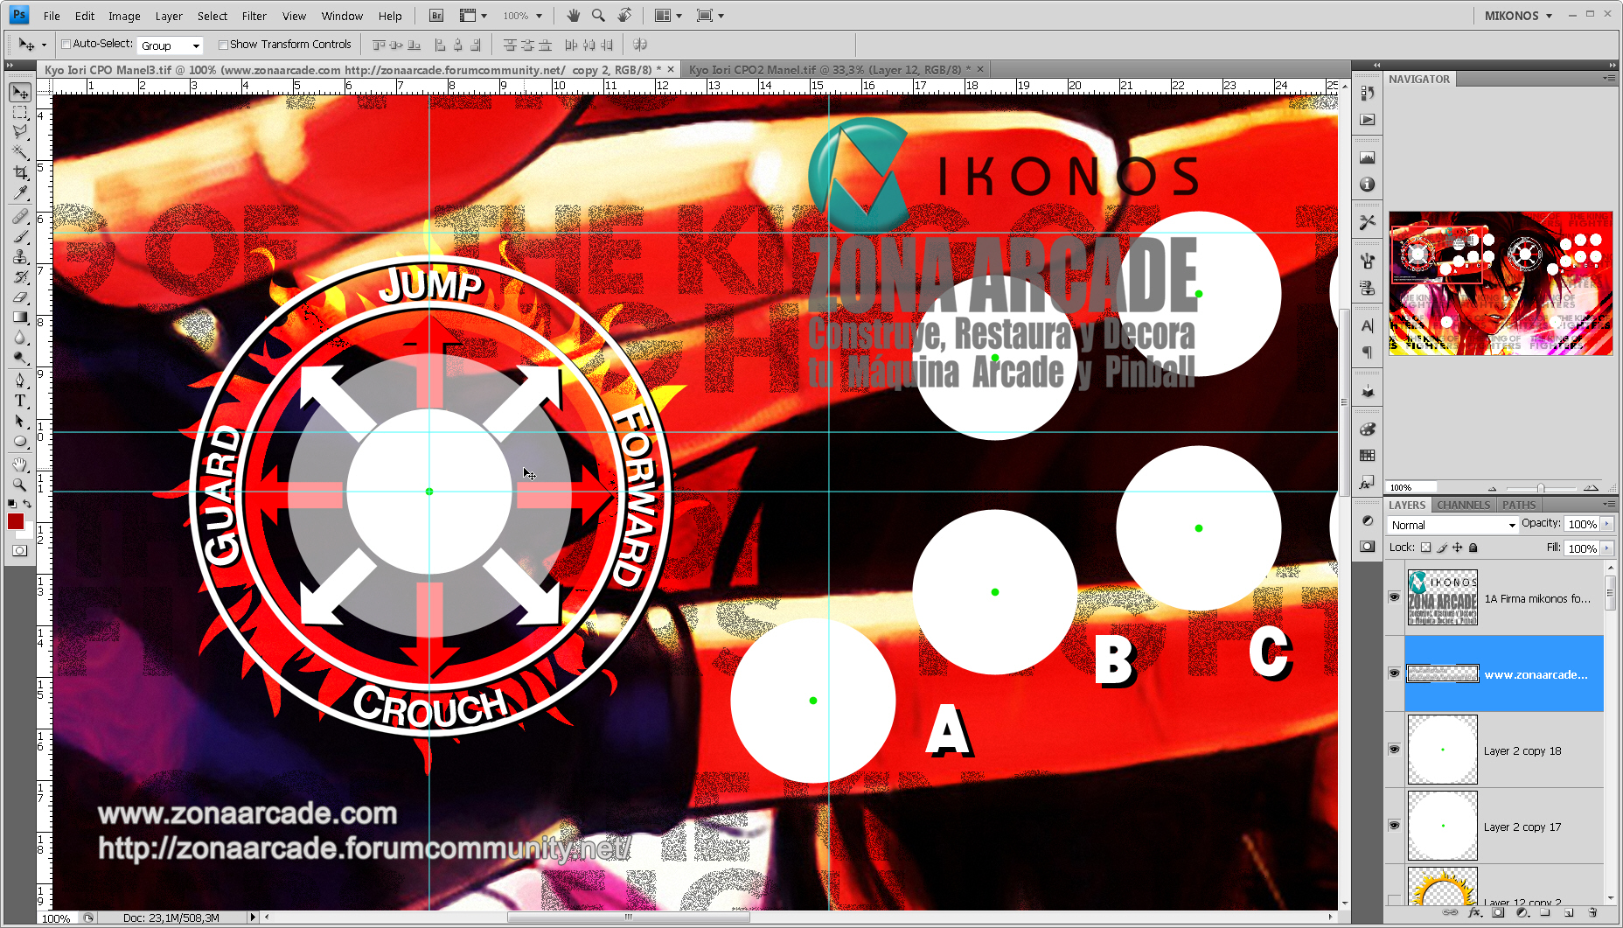Hide Layer 2 copy 17
1623x928 pixels.
tap(1394, 826)
